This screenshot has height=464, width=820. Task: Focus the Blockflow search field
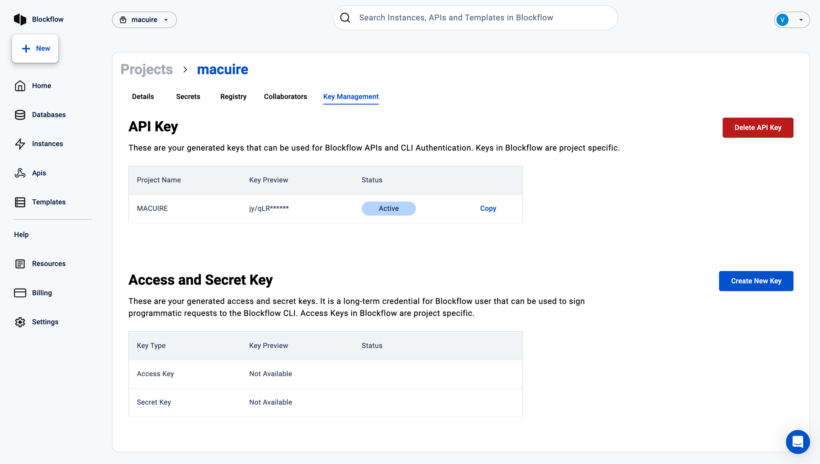[475, 18]
